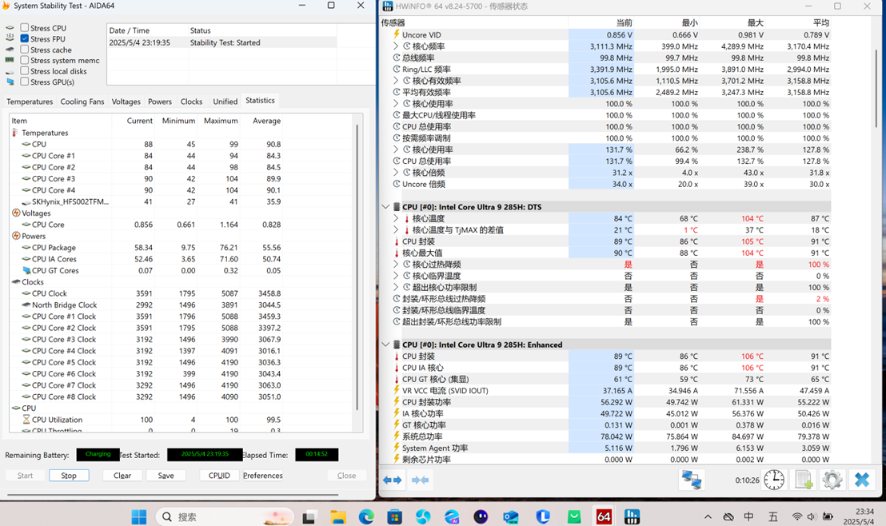Viewport: 886px width, 526px height.
Task: Click HWiNFO log file with plus icon
Action: (x=803, y=480)
